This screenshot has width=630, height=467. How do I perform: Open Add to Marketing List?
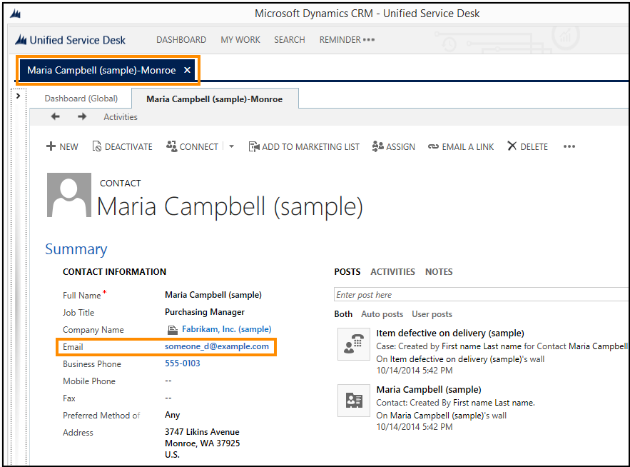point(304,146)
